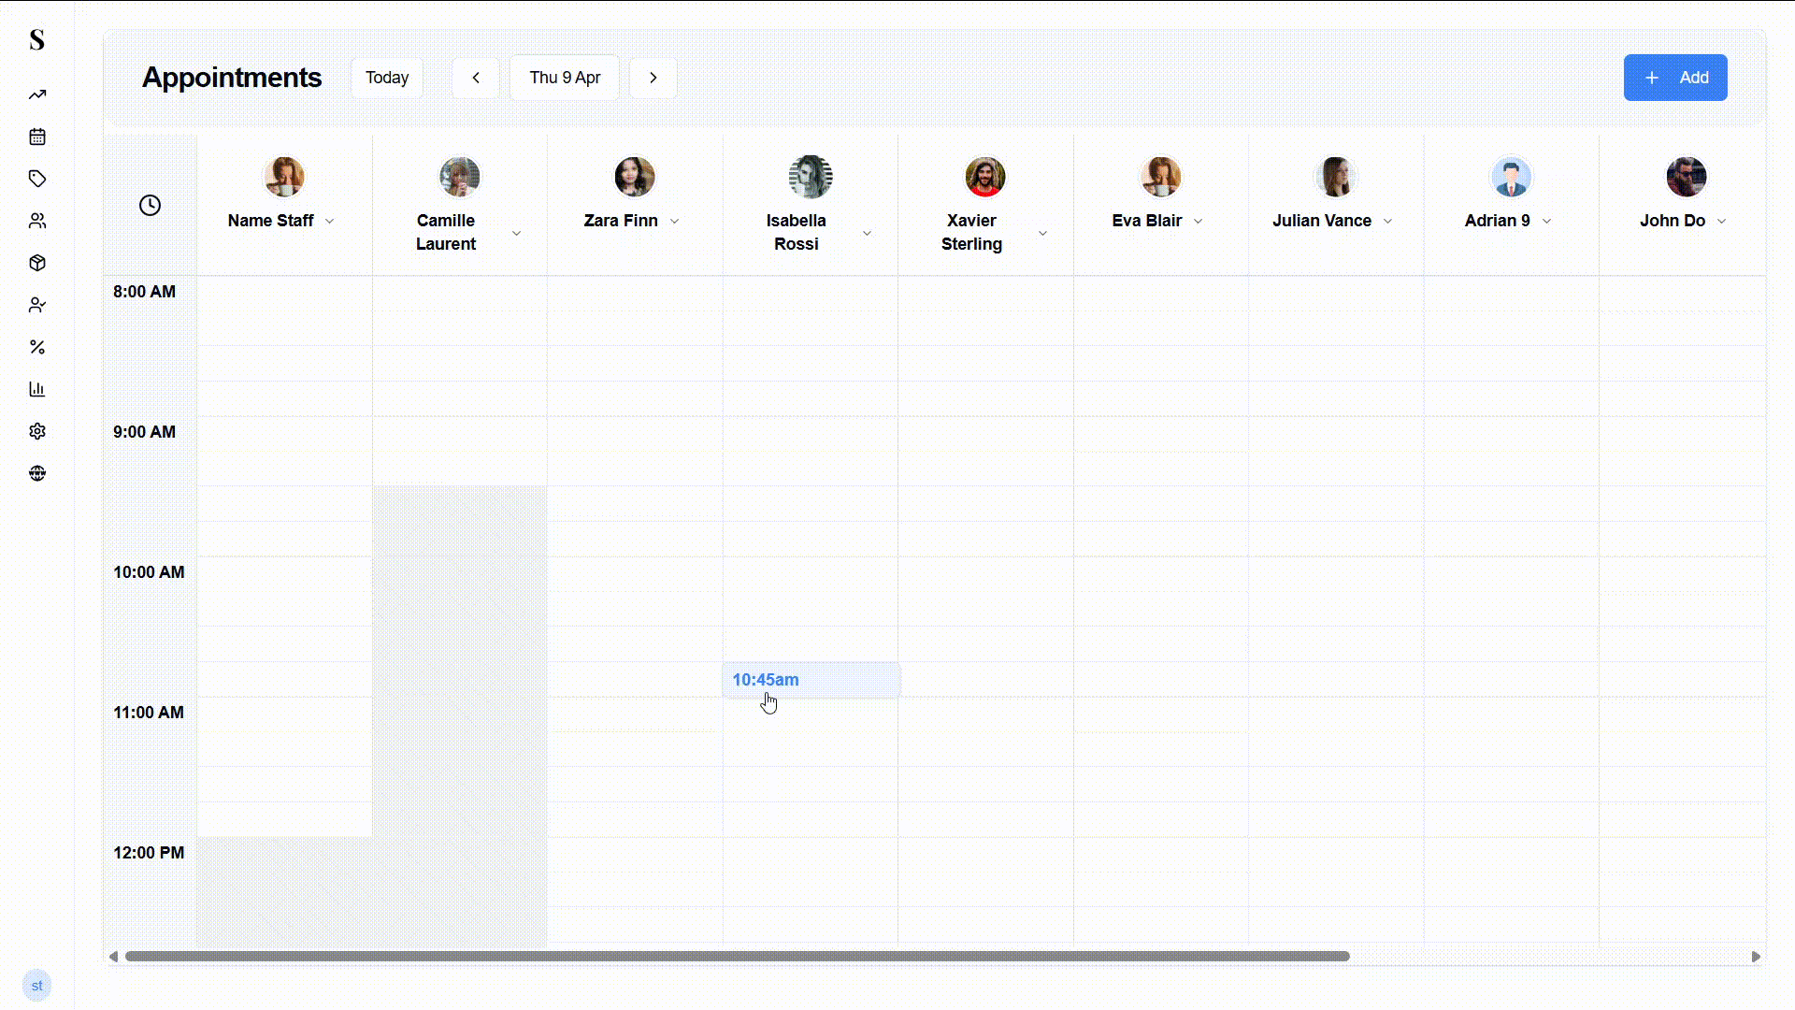Viewport: 1795px width, 1010px height.
Task: Open the tags section
Action: [x=37, y=179]
